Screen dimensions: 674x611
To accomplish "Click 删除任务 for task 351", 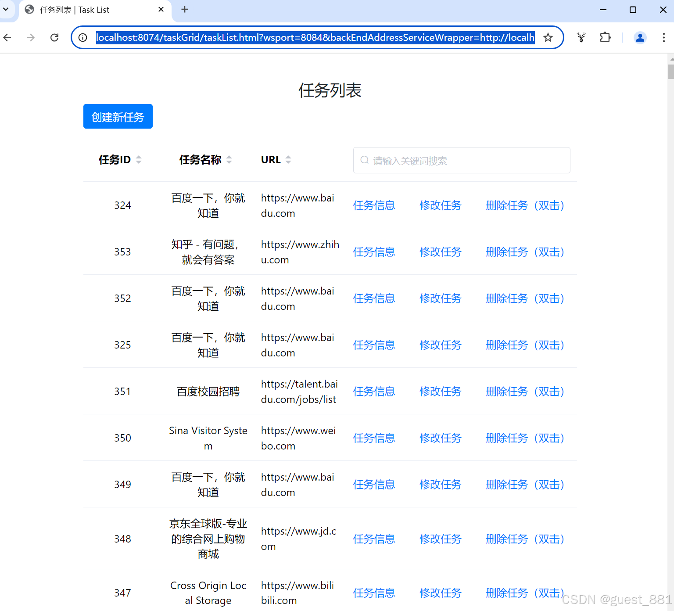I will [525, 392].
